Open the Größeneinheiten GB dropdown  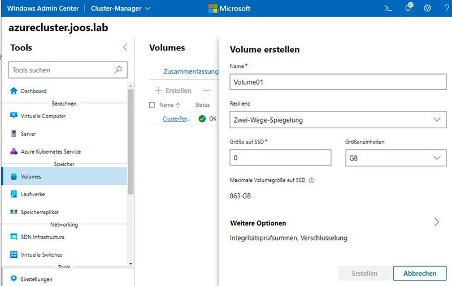(396, 158)
